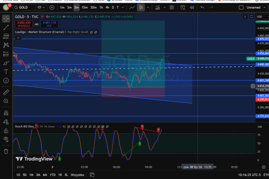Redo the last chart action
Screen dimensions: 269x179
(211, 7)
